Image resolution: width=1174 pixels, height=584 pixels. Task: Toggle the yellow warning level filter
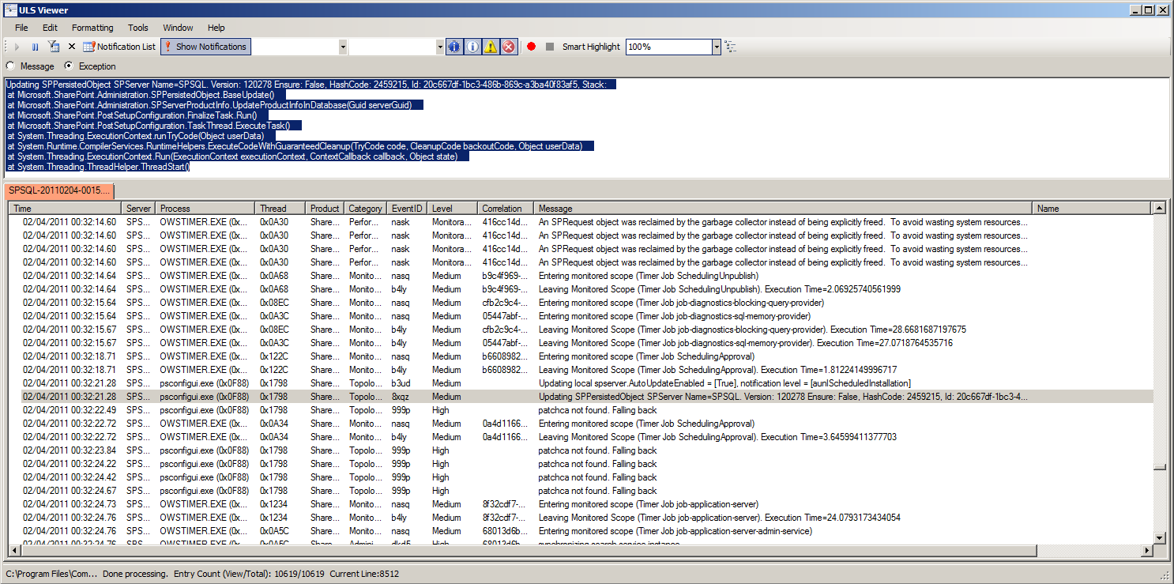point(491,47)
